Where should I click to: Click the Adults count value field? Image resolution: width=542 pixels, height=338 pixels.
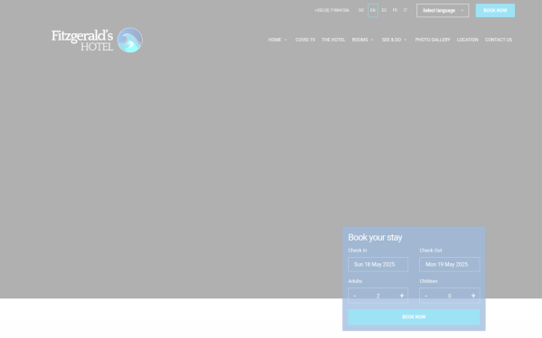click(x=378, y=296)
